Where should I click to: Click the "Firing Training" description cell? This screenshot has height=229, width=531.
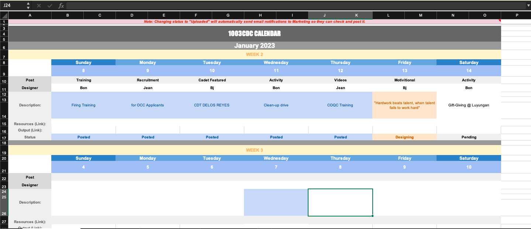(x=83, y=105)
